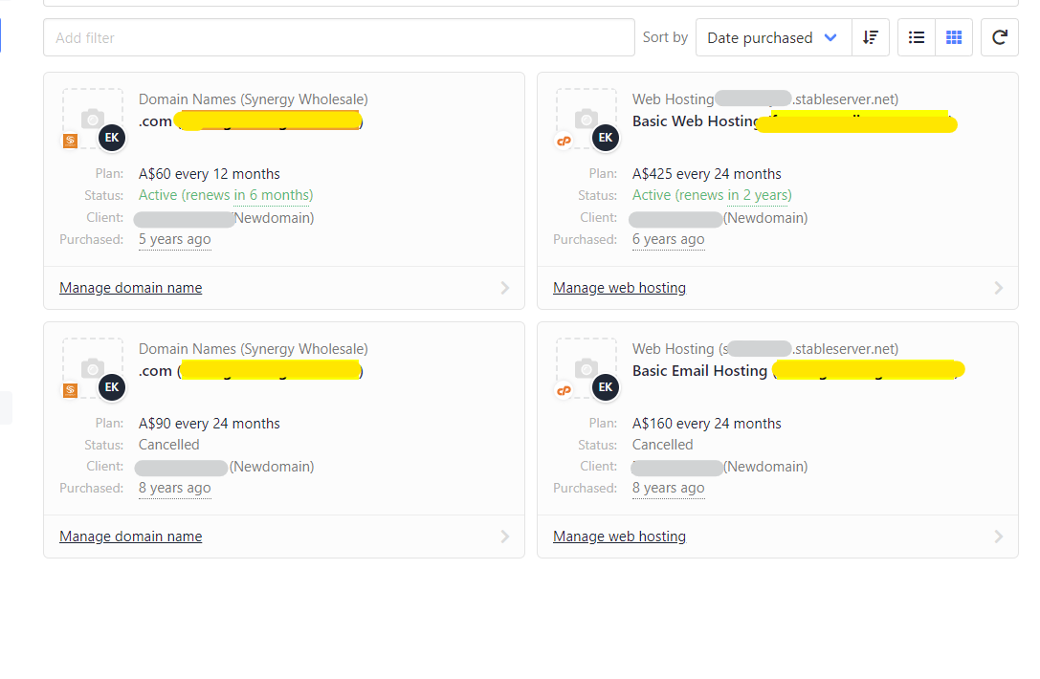This screenshot has height=679, width=1040.
Task: Switch to list view layout
Action: [917, 37]
